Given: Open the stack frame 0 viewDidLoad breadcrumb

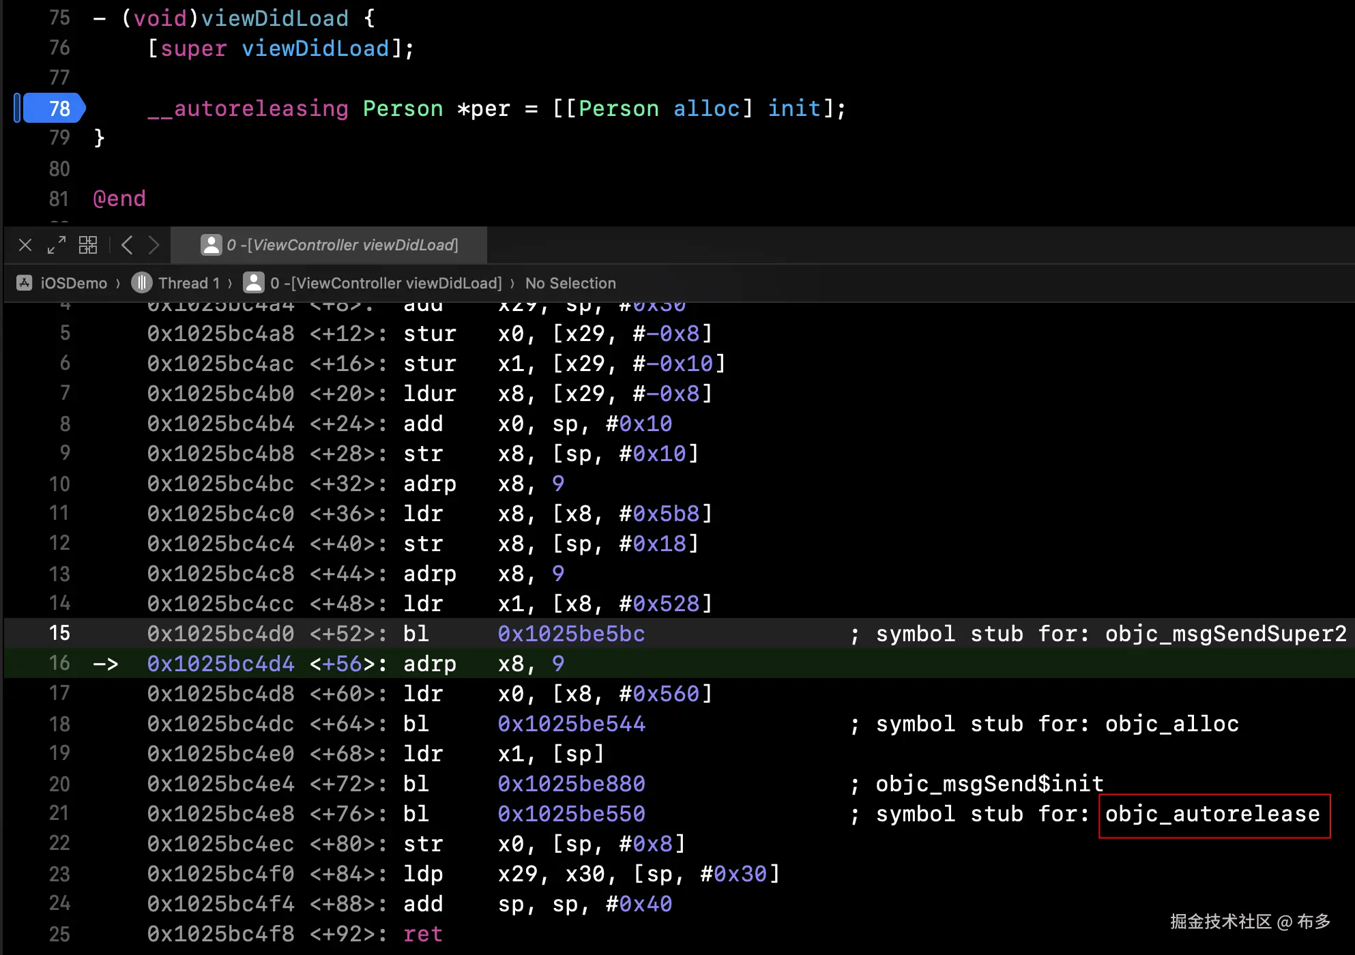Looking at the screenshot, I should tap(385, 283).
